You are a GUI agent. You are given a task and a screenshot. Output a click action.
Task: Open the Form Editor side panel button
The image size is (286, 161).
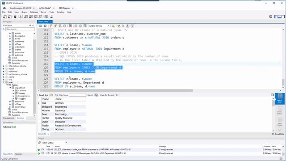click(x=280, y=110)
